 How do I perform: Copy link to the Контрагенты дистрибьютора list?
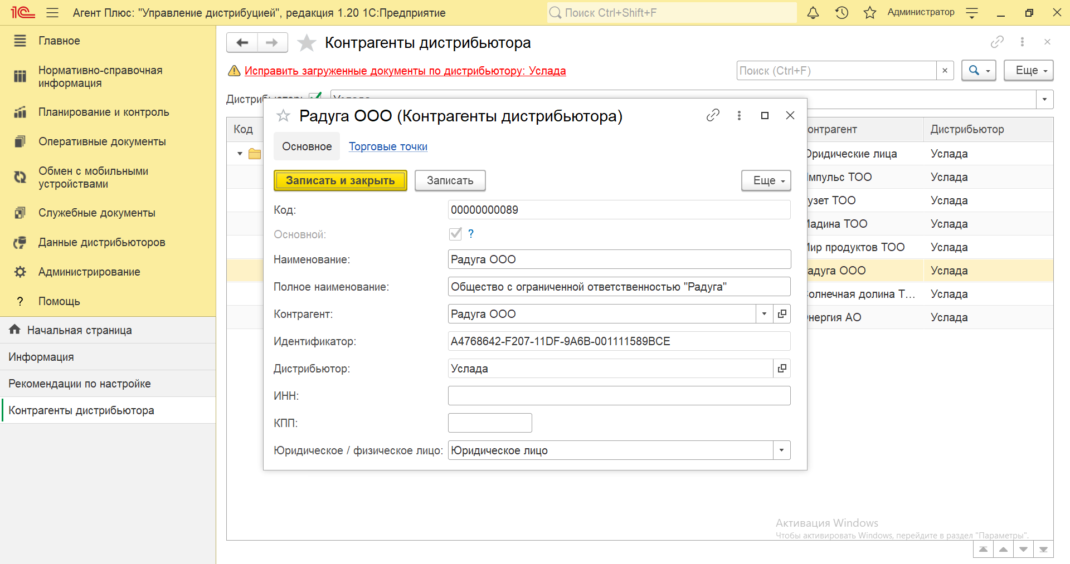[997, 42]
